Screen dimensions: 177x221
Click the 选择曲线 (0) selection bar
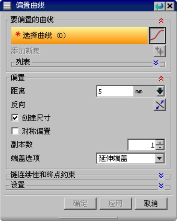(79, 35)
